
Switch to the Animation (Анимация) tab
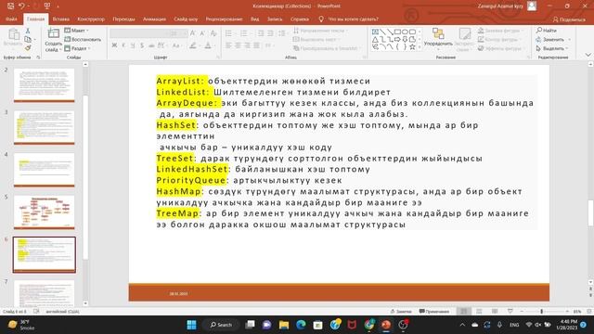point(154,19)
